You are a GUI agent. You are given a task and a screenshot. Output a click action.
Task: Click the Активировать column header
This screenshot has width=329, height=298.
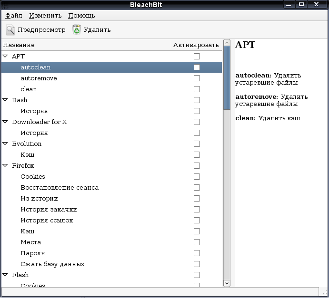pos(197,45)
